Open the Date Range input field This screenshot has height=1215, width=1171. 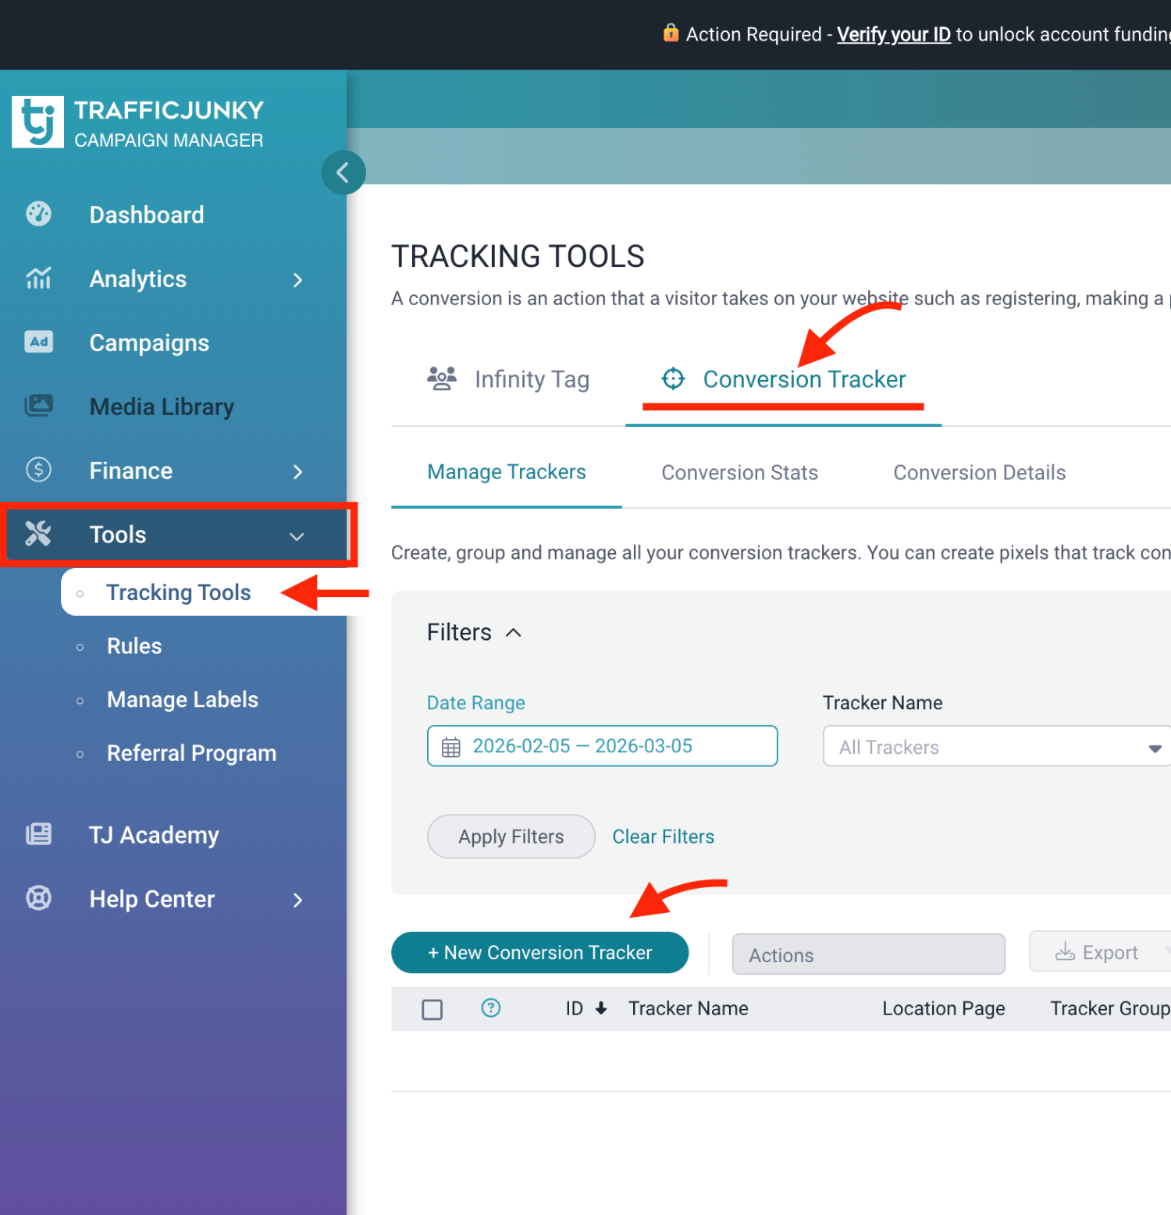(602, 746)
